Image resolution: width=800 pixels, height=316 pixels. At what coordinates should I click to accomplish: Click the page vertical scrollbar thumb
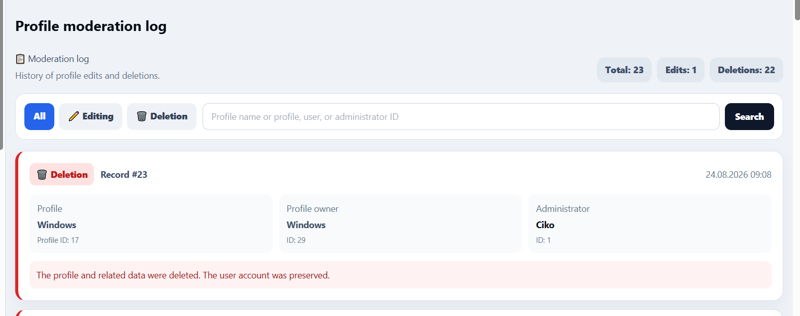click(x=797, y=10)
